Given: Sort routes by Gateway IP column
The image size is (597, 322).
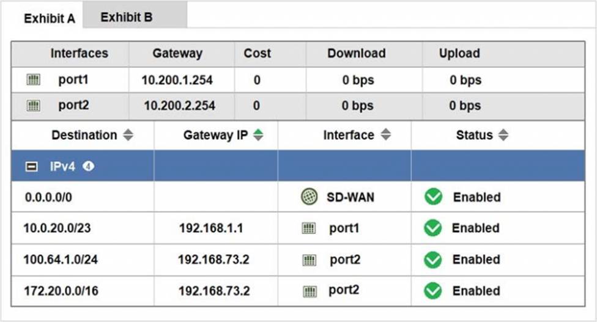Looking at the screenshot, I should click(x=258, y=136).
